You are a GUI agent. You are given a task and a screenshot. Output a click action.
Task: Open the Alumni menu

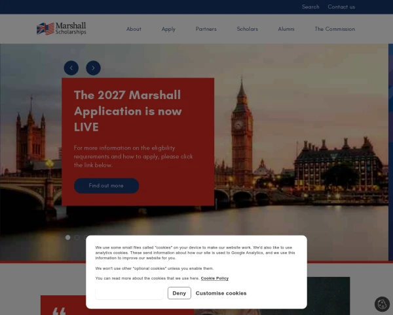click(x=286, y=29)
